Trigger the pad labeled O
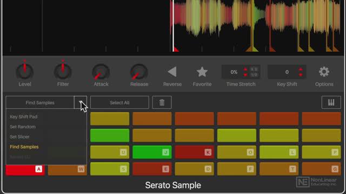 [x=237, y=152]
